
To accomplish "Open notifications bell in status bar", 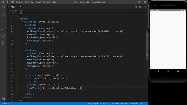I will pyautogui.click(x=145, y=104).
